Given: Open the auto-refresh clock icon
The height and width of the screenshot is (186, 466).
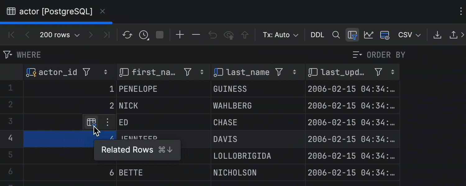Looking at the screenshot, I should (x=144, y=35).
